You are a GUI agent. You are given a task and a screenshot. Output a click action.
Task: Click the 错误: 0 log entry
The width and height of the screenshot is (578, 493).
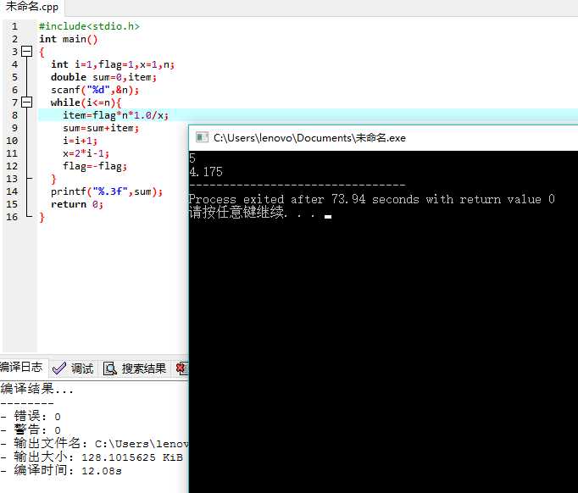pyautogui.click(x=31, y=417)
